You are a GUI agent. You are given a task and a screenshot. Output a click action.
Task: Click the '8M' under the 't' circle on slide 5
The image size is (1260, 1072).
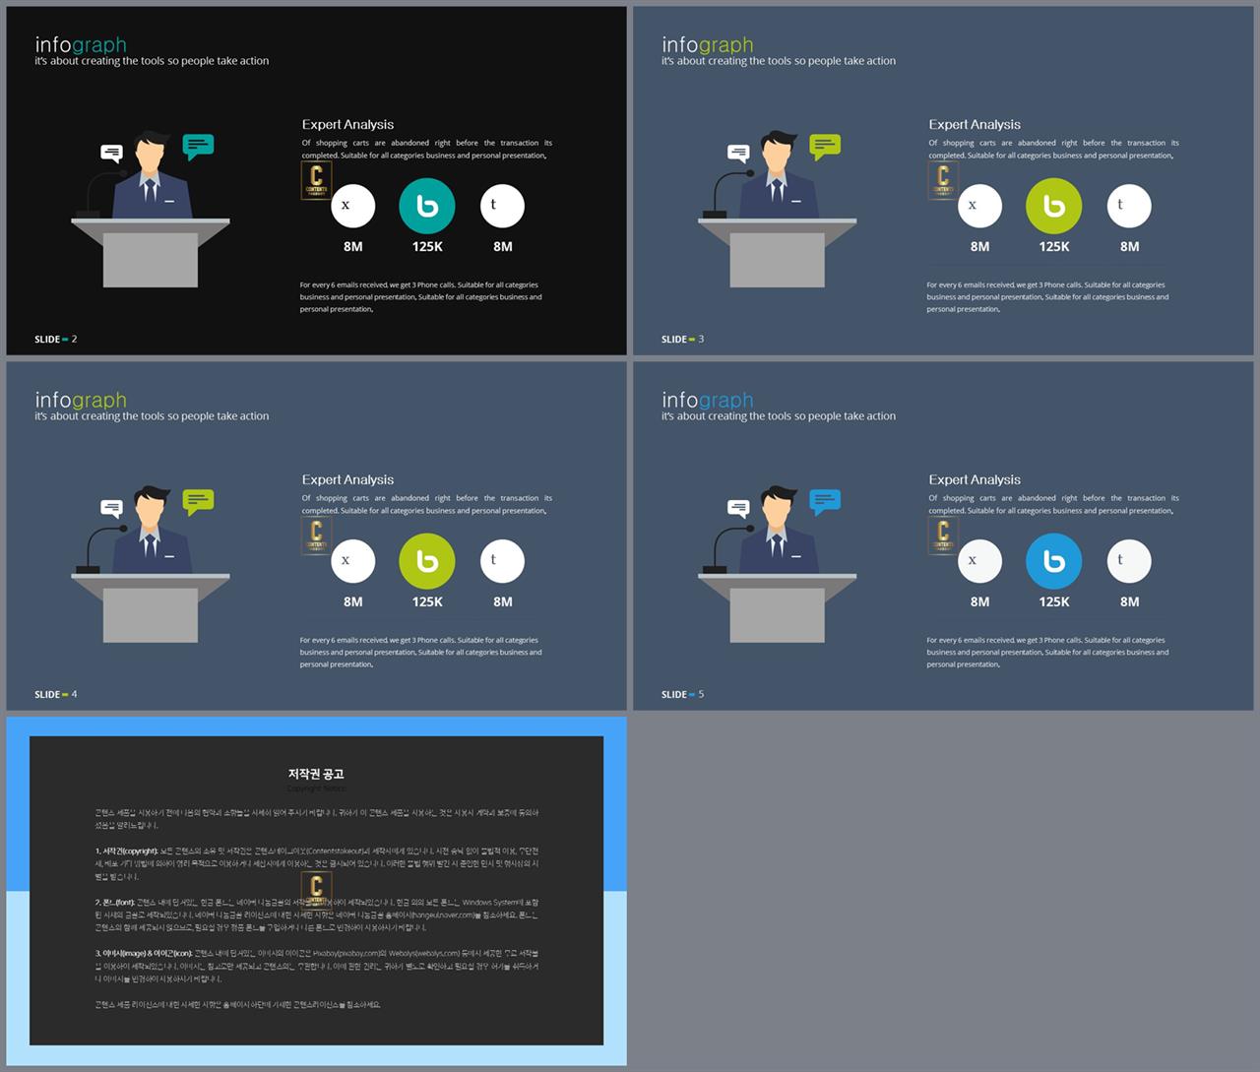click(1129, 601)
